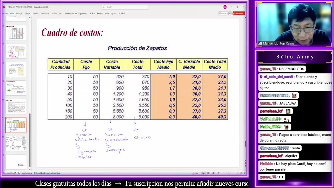Click the 8.050 total cost cell

(x=144, y=117)
